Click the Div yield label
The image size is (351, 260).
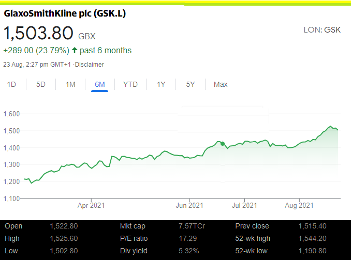coord(134,251)
